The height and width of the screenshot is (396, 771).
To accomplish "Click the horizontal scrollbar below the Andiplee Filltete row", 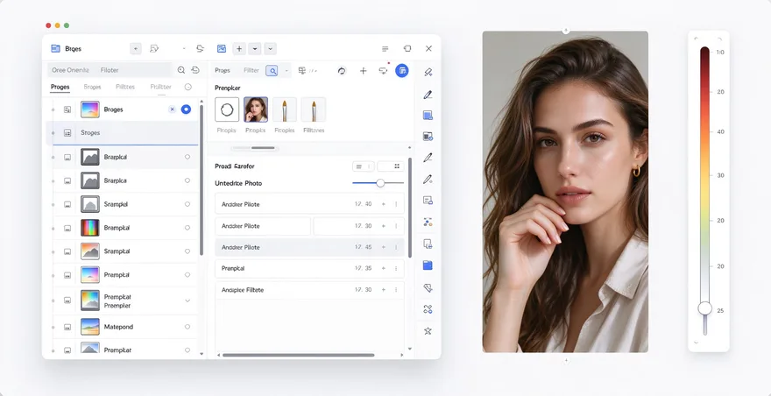I will pyautogui.click(x=298, y=355).
